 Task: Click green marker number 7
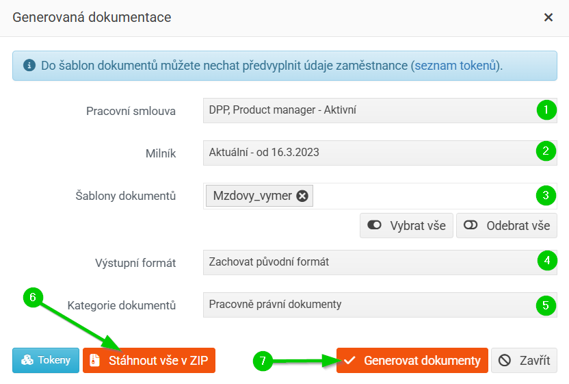[263, 361]
